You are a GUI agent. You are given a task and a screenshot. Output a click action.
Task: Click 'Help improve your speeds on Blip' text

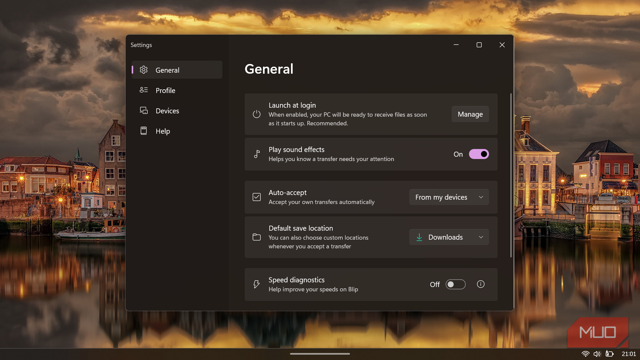click(313, 289)
